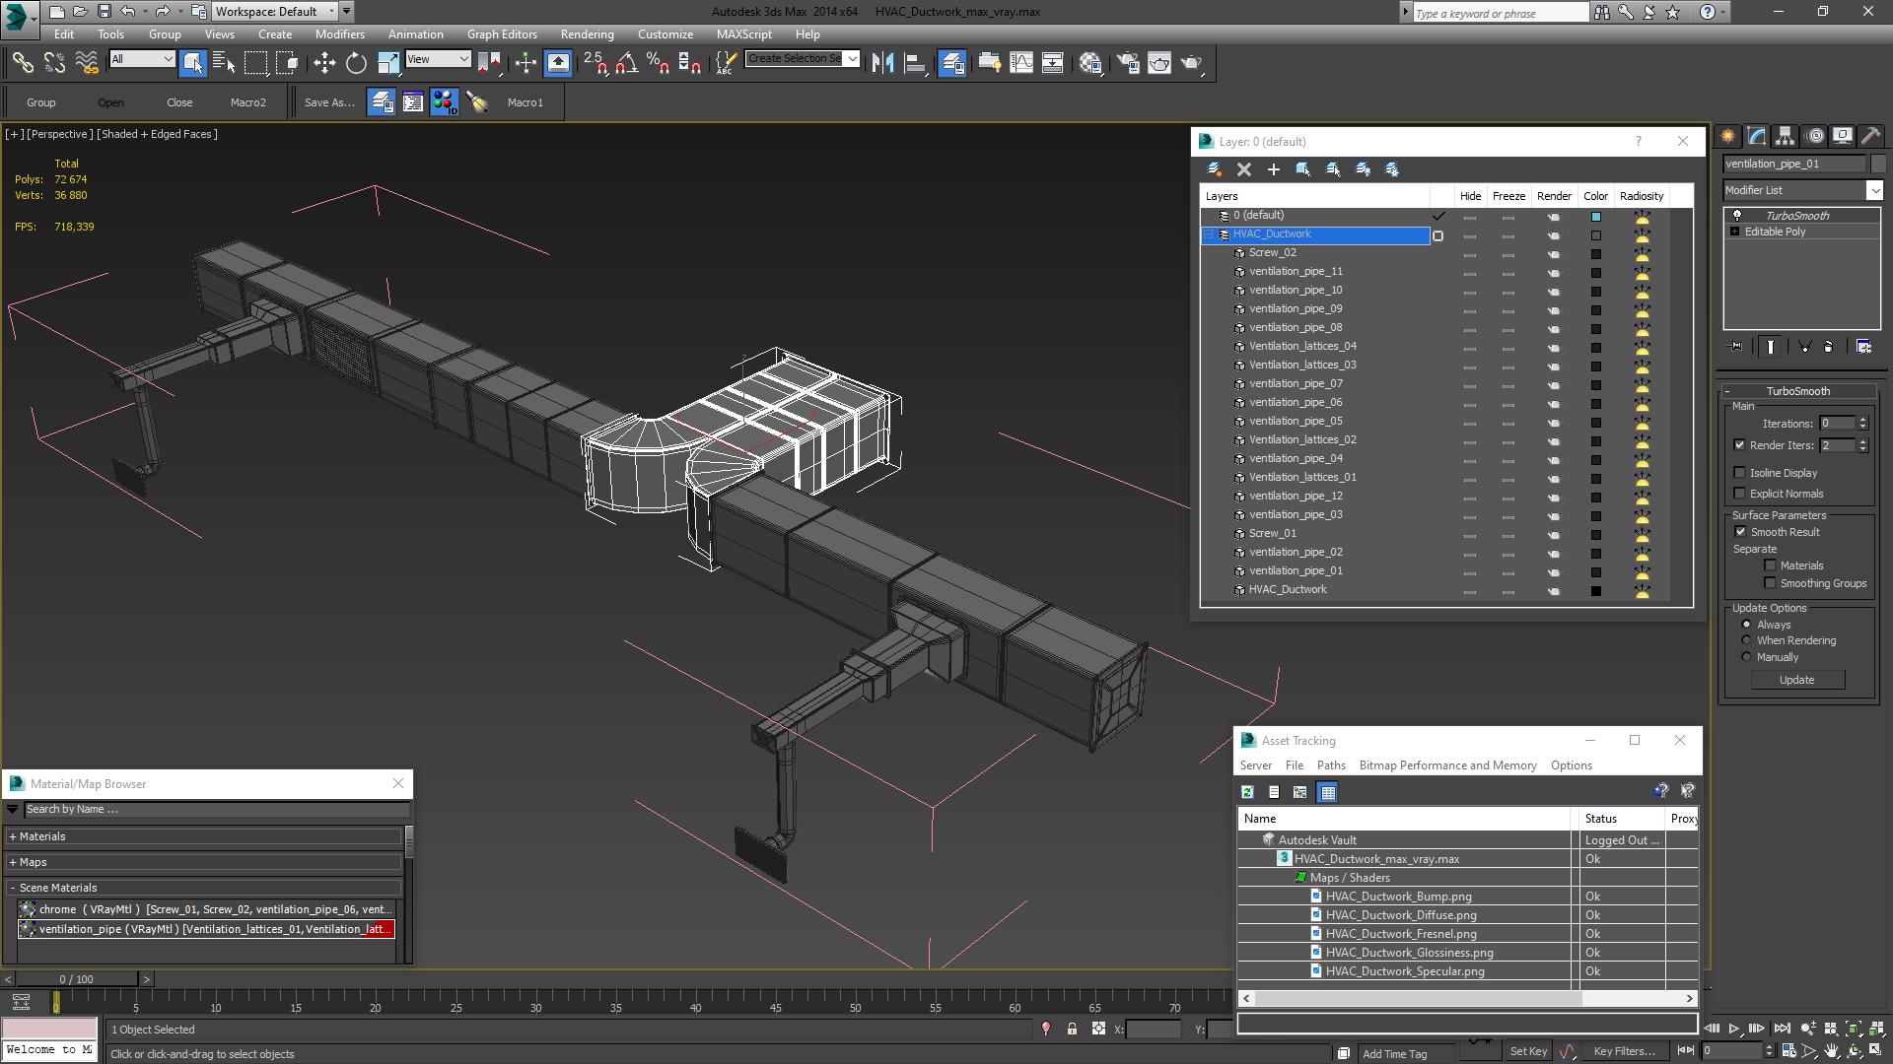This screenshot has height=1064, width=1893.
Task: Enable Separate by Materials checkbox
Action: coord(1771,565)
